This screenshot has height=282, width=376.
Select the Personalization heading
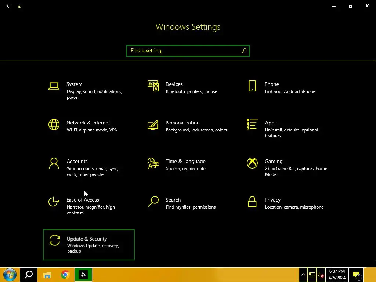tap(182, 123)
